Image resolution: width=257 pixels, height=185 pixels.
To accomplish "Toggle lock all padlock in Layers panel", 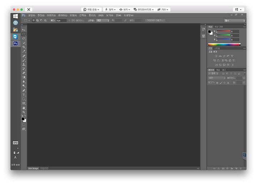I will (228, 83).
